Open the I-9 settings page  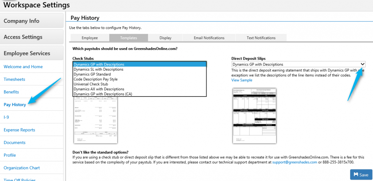pos(6,117)
